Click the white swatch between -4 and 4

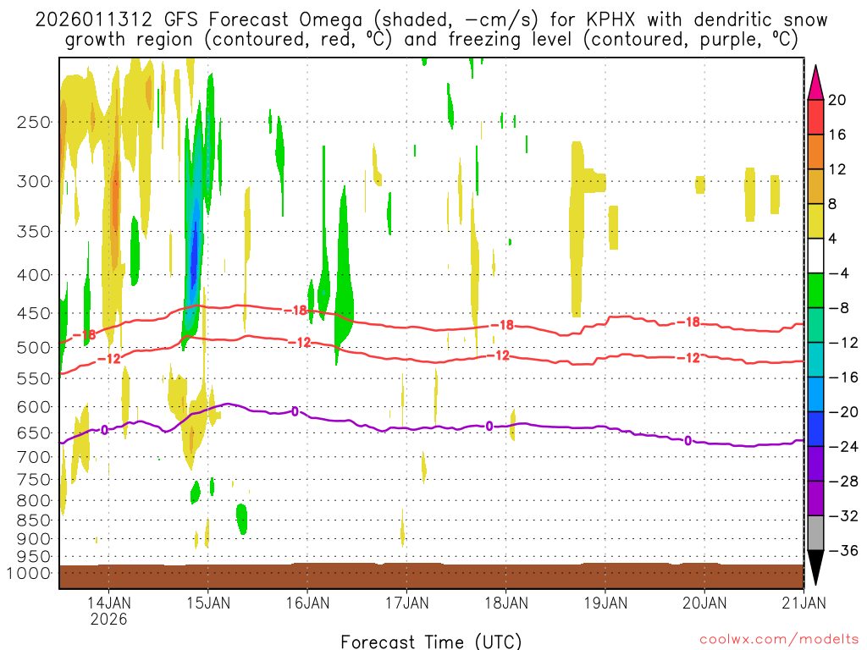point(815,256)
